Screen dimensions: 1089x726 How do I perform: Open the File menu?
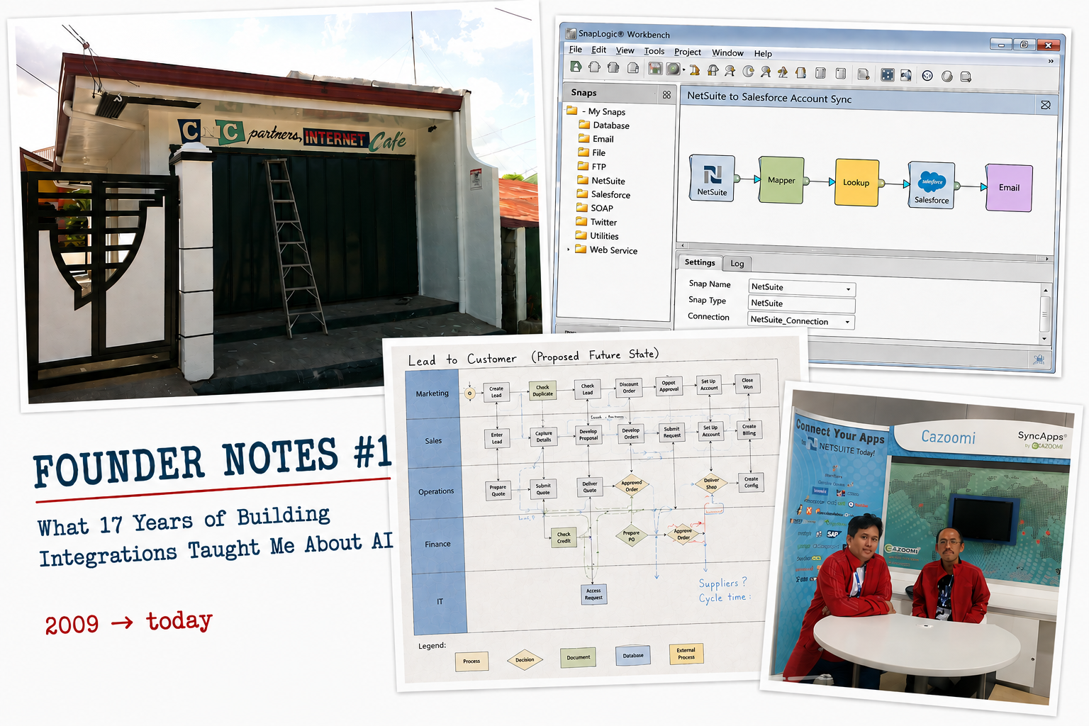click(576, 50)
